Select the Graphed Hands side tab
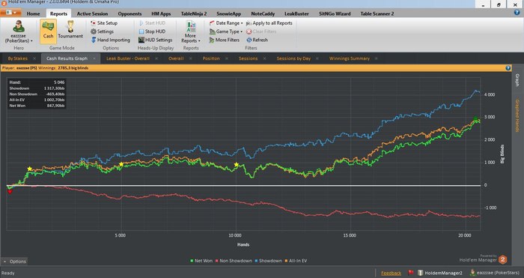Viewport: 524px width, 278px height. tap(517, 115)
